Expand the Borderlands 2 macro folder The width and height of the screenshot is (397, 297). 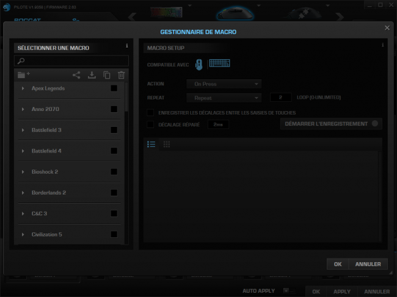23,193
